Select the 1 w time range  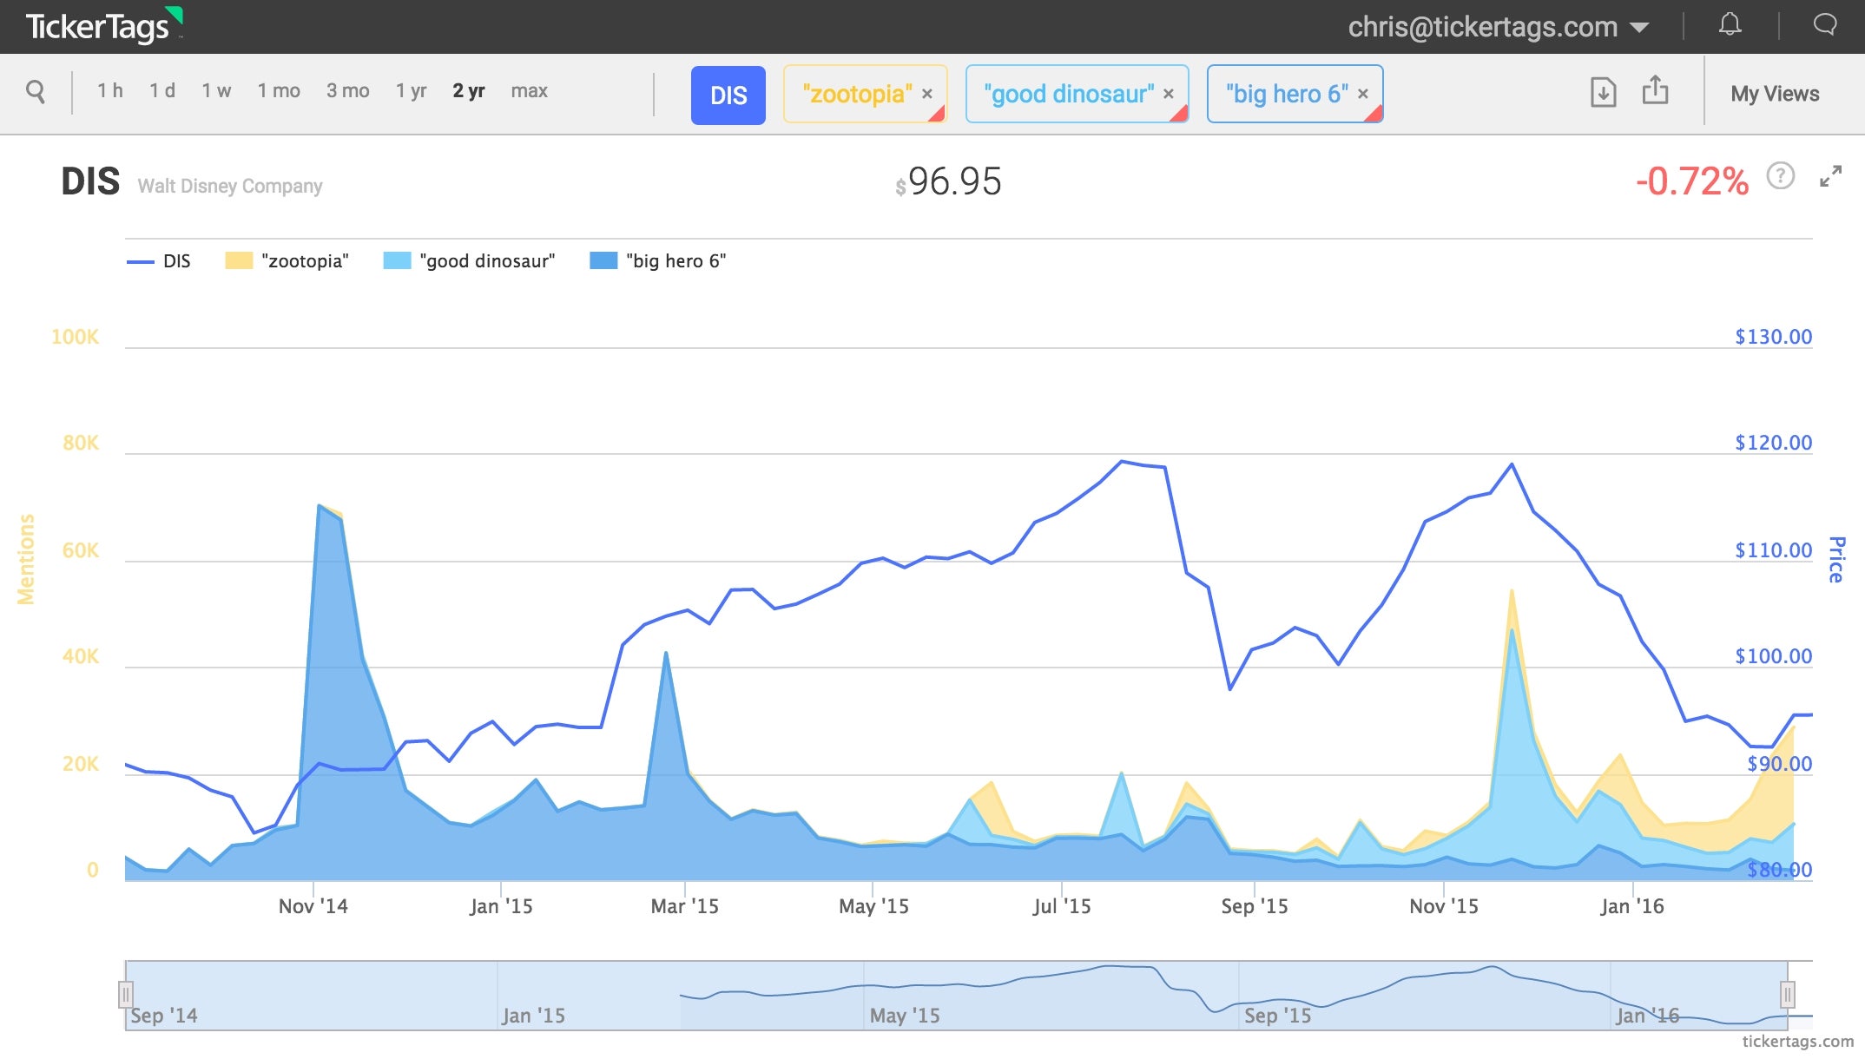[x=216, y=91]
